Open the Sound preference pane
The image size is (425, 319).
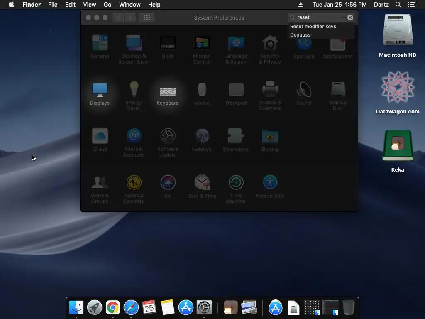pos(304,94)
